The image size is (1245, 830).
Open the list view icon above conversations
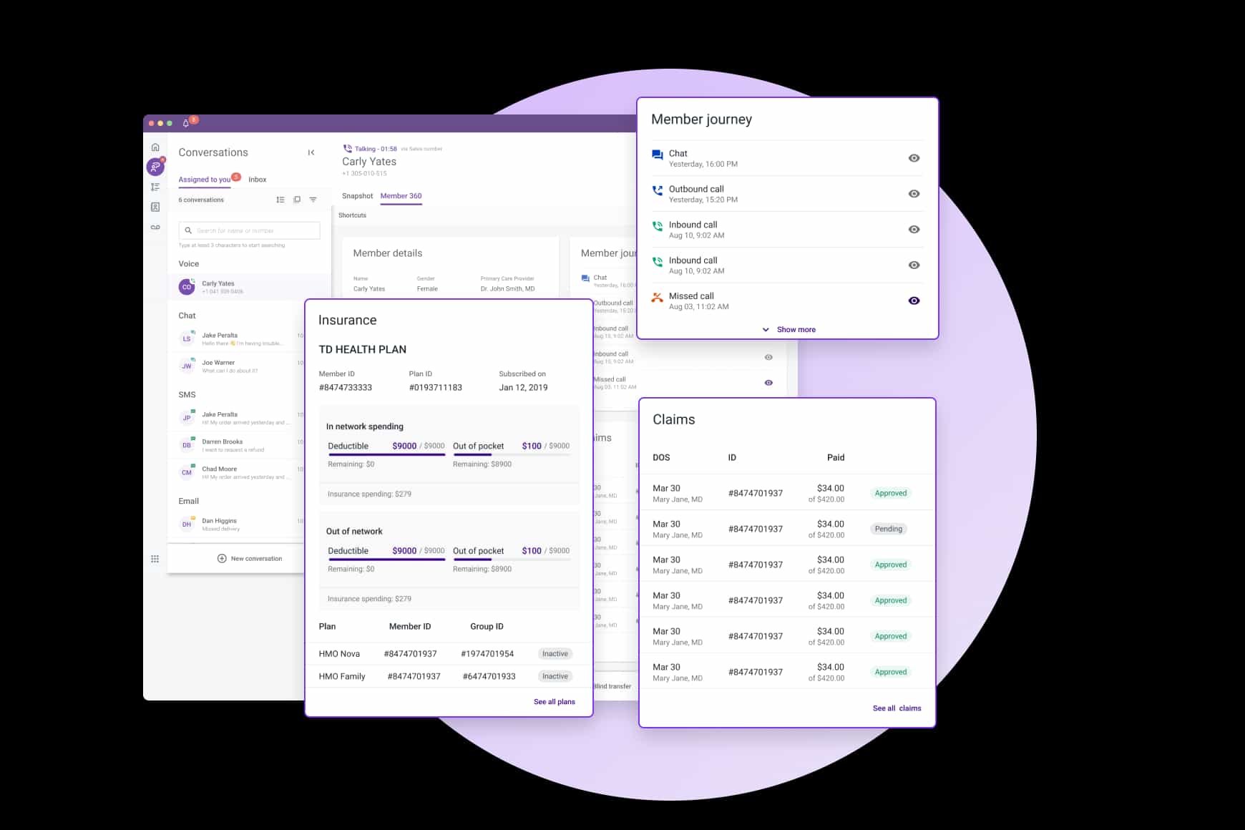pos(280,199)
